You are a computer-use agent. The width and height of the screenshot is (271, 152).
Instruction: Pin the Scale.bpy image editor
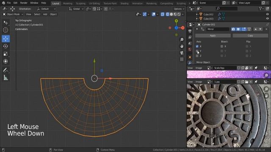click(x=256, y=68)
